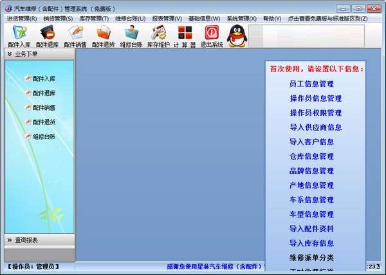Screen dimensions: 386x275
Task: Select 配件销售 in the sidebar
Action: [41, 108]
